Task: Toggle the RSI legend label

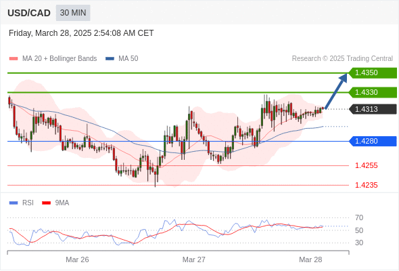Action: 28,203
